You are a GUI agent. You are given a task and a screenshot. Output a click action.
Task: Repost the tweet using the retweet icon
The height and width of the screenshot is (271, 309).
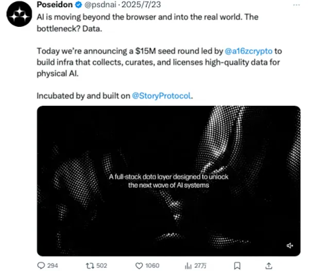click(x=90, y=265)
